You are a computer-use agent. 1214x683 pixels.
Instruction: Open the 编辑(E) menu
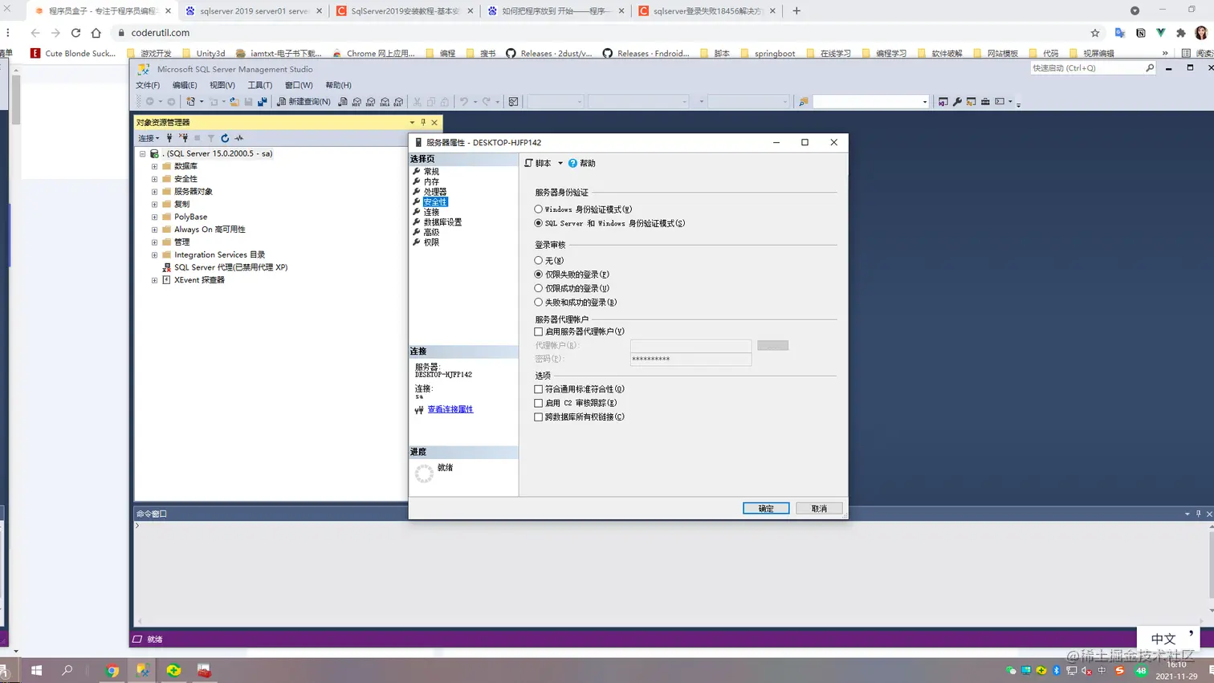coord(185,85)
